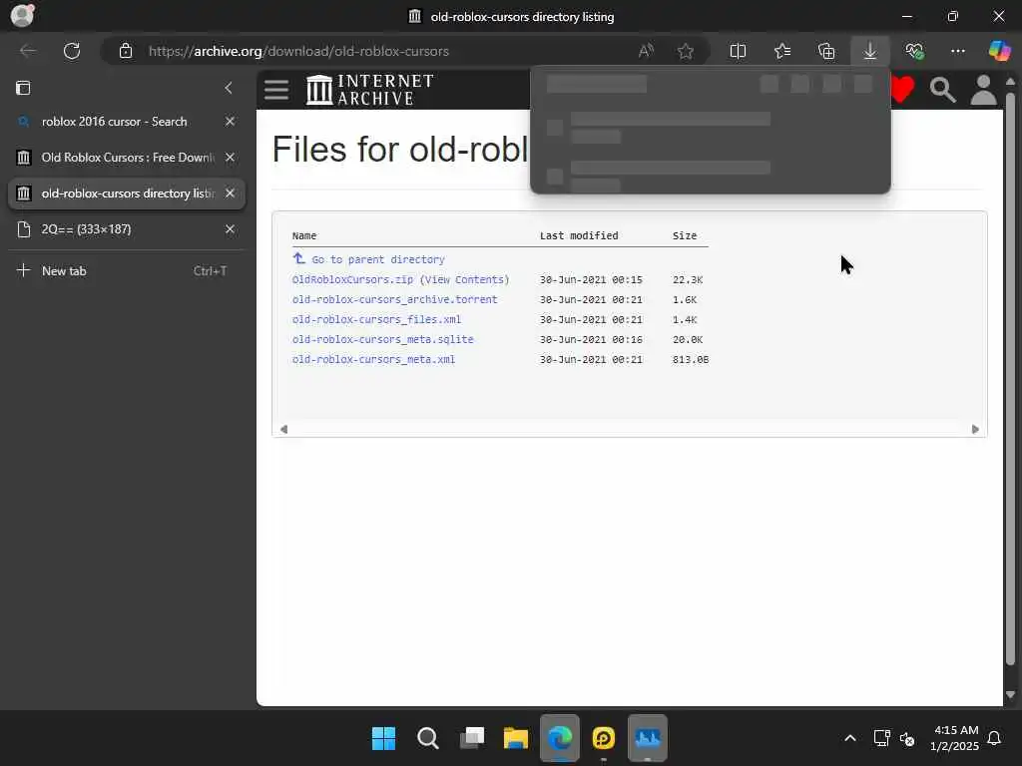Click the back navigation arrow
Viewport: 1022px width, 766px height.
[x=27, y=51]
